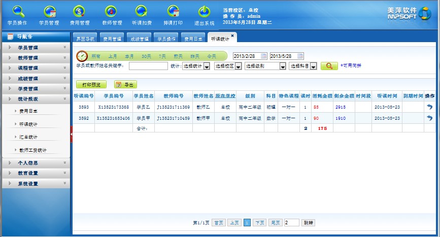Open 排课打印 from the top toolbar
This screenshot has height=237, width=440.
(174, 14)
